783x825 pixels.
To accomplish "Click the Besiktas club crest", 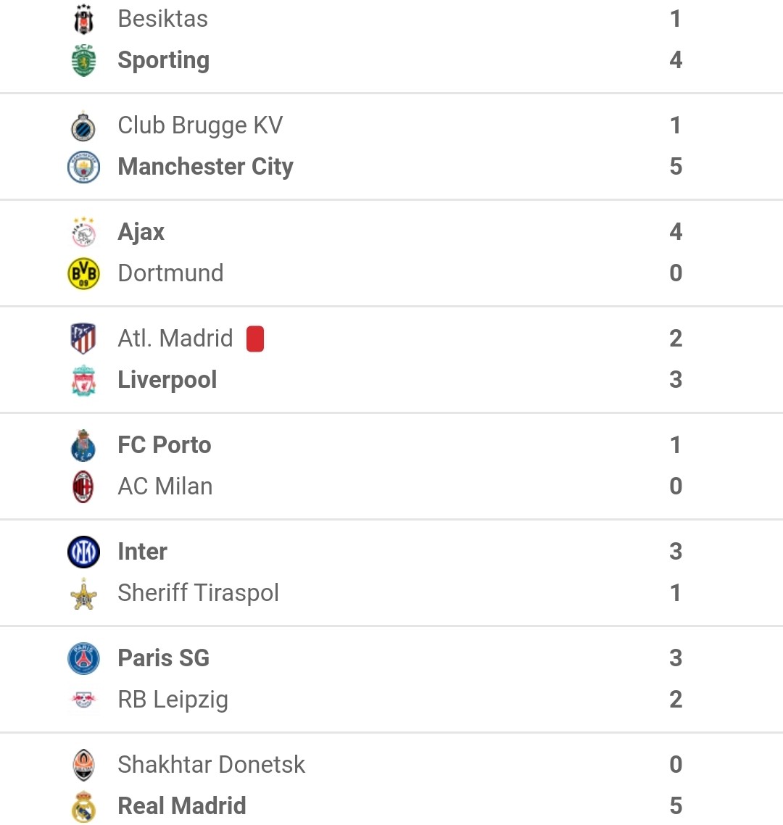I will 83,19.
